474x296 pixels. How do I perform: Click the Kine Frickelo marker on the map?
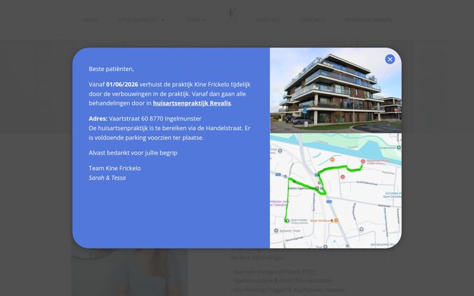(x=287, y=221)
